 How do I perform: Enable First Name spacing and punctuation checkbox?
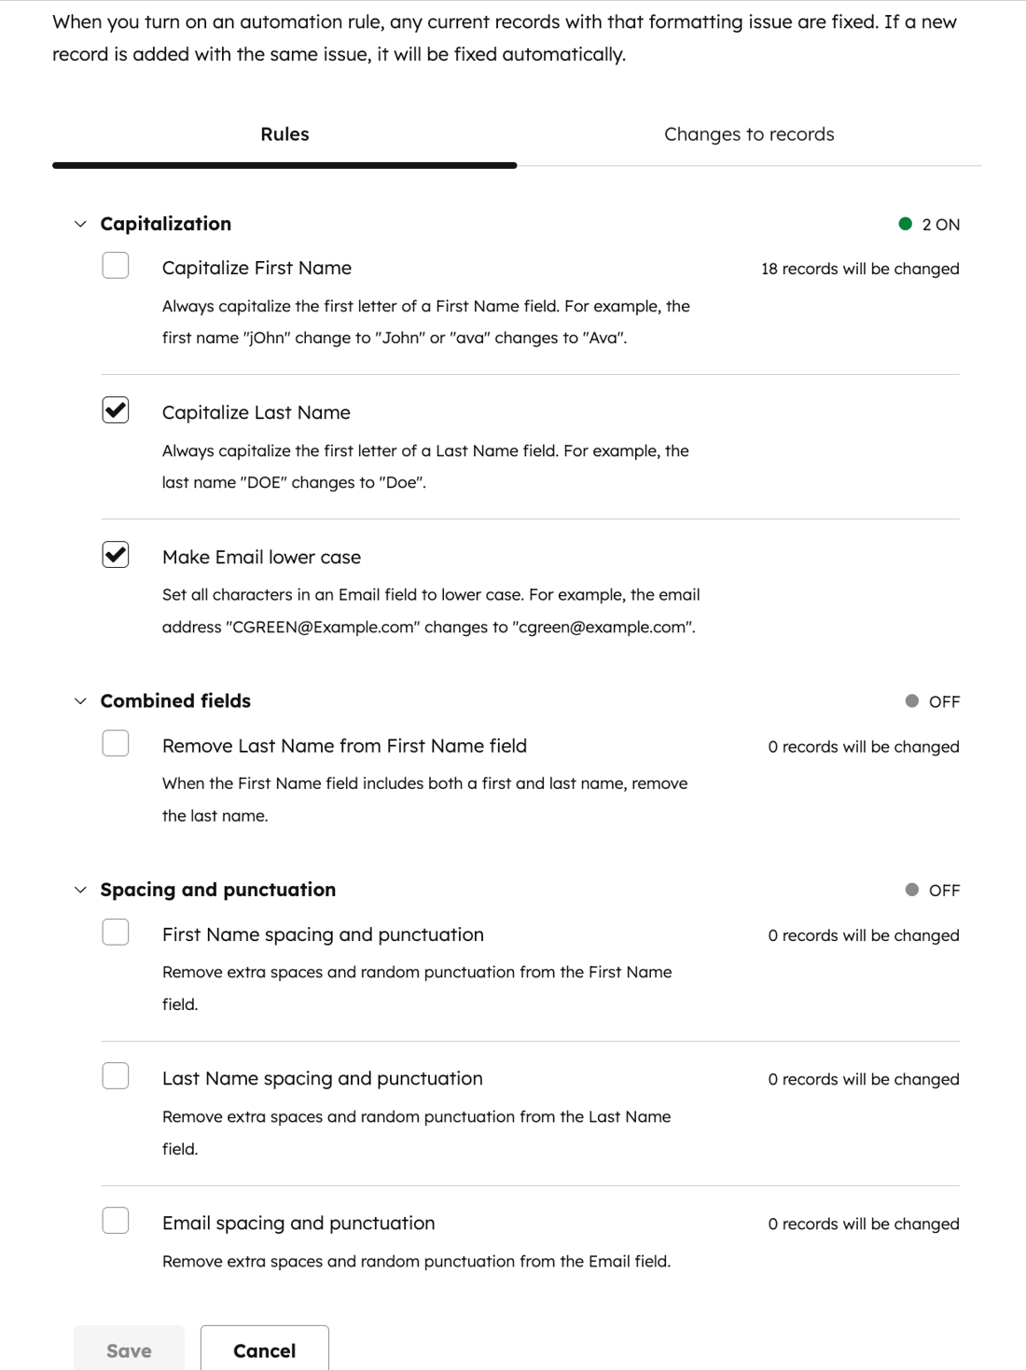click(x=116, y=932)
